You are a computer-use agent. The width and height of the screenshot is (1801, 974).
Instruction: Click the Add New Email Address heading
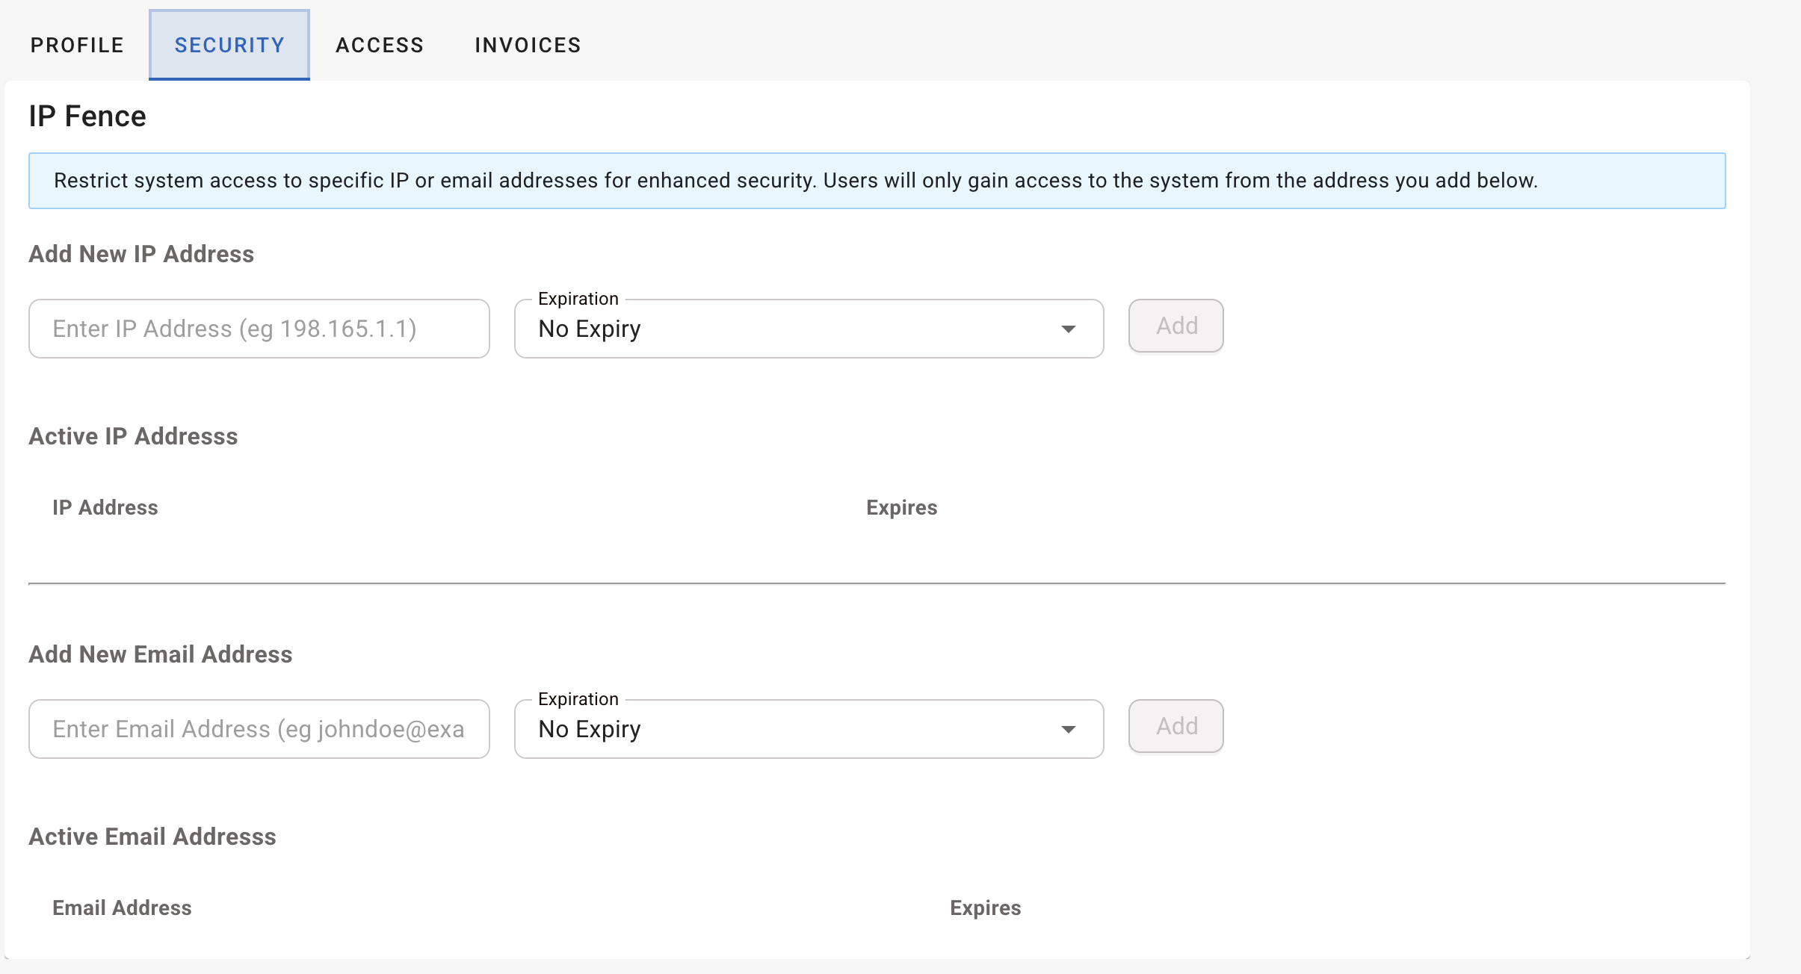pyautogui.click(x=160, y=654)
